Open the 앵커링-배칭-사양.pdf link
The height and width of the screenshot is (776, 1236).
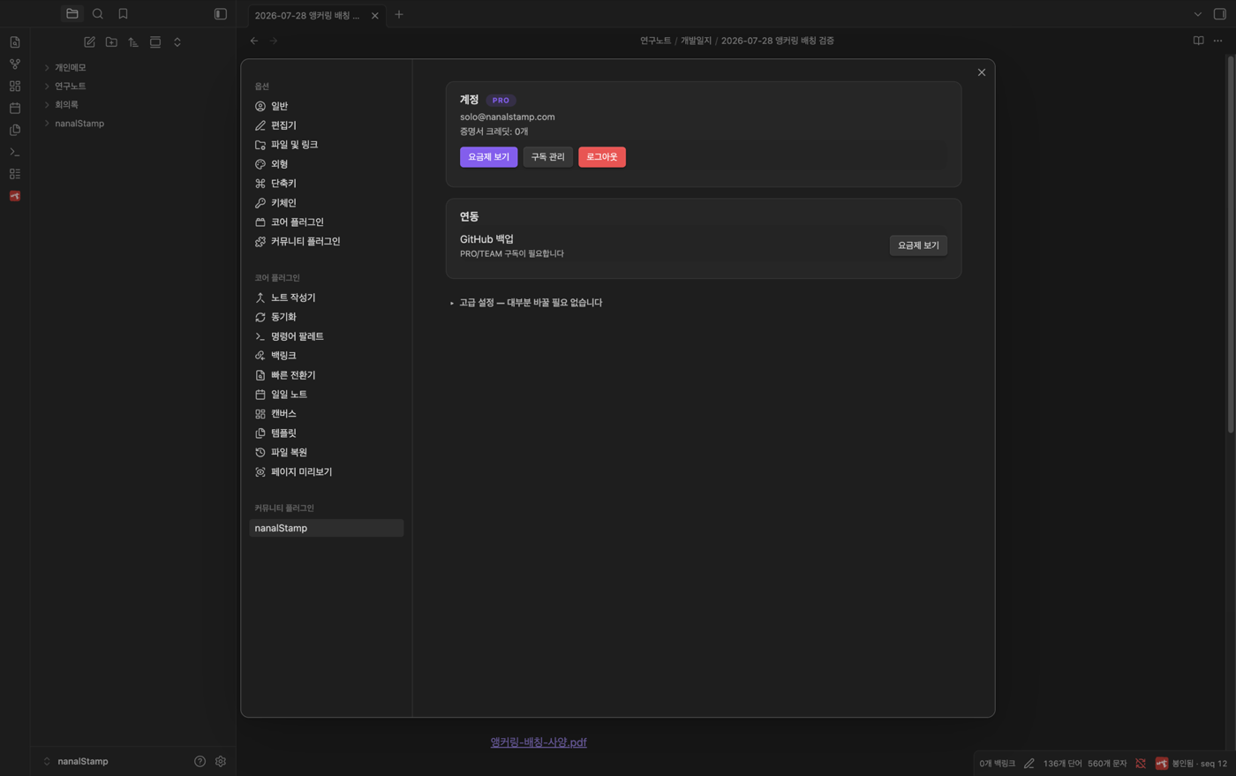click(x=539, y=742)
